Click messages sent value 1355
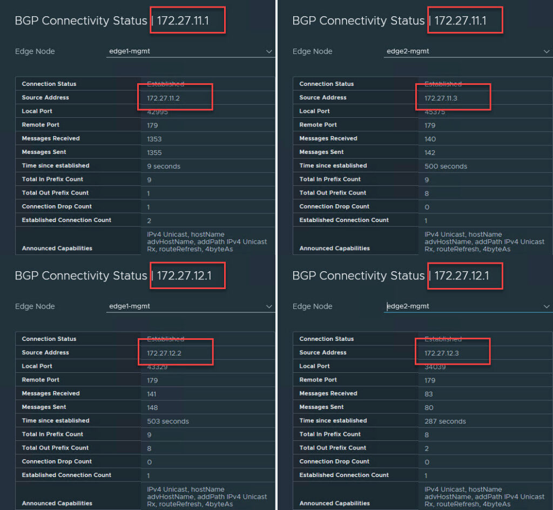Screen dimensions: 553x510 154,153
